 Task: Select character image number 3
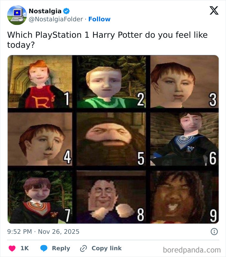tap(184, 82)
